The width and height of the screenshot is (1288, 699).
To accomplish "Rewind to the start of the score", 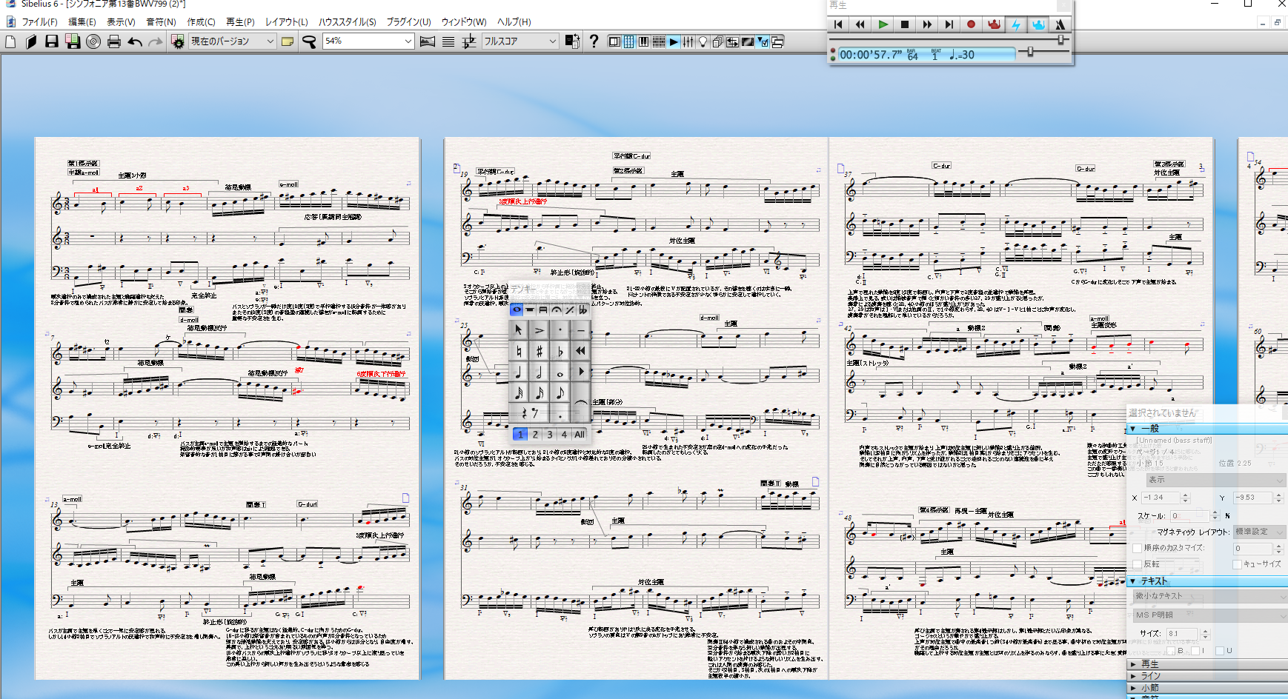I will (838, 24).
